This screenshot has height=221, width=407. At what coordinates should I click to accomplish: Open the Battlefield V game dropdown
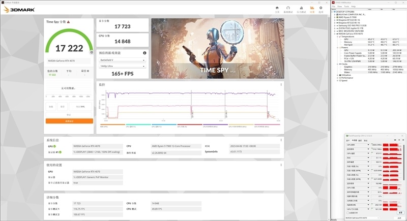click(x=122, y=60)
